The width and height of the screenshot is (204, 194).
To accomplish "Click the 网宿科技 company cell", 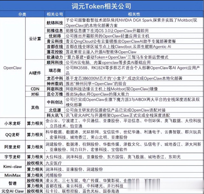I will click(55, 89).
